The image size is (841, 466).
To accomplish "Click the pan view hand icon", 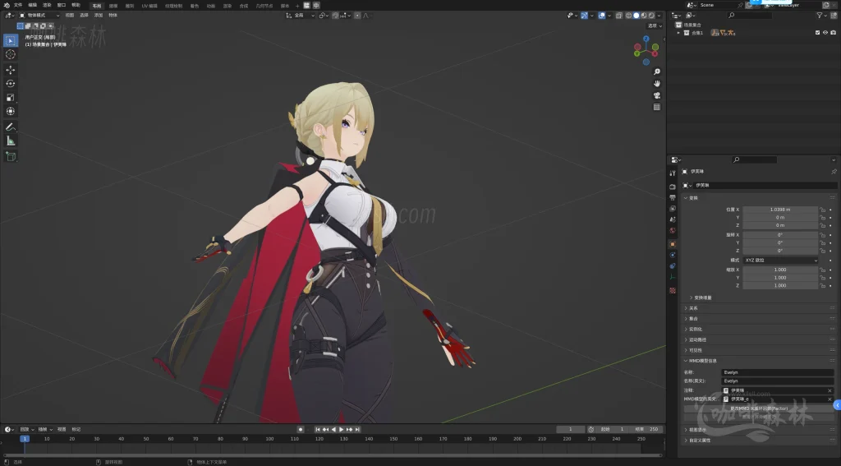I will pyautogui.click(x=656, y=83).
